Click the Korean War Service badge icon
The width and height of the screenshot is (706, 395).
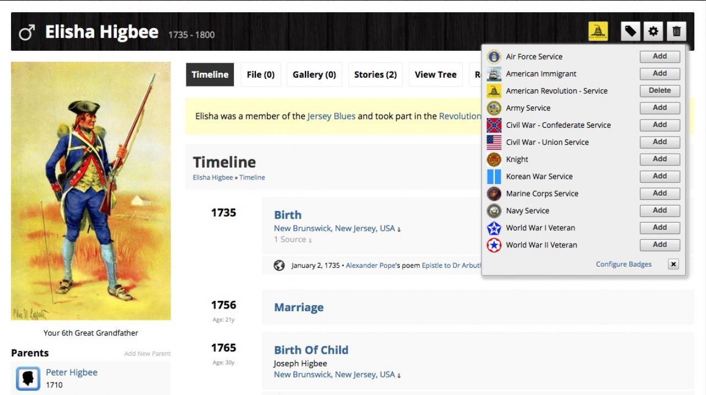click(494, 176)
